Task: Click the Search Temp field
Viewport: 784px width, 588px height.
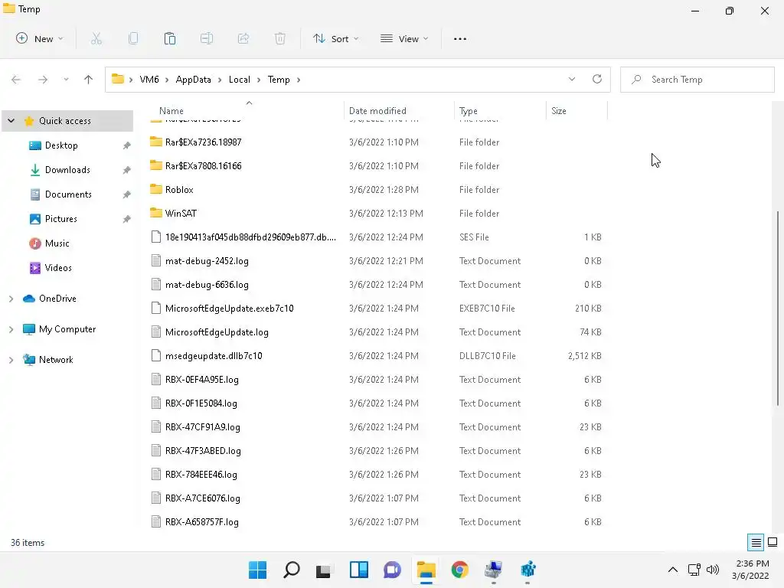Action: [697, 80]
